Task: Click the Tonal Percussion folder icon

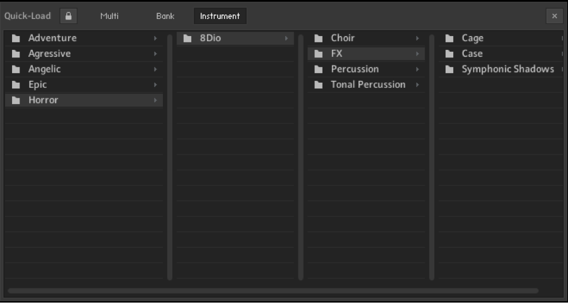Action: [319, 85]
